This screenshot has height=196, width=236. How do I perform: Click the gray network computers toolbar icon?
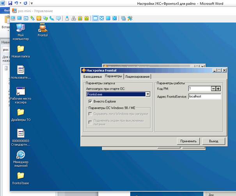[74, 18]
